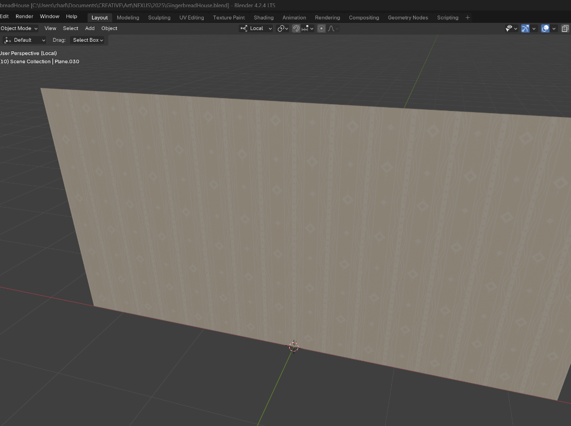The image size is (571, 426).
Task: Toggle X-ray view icon
Action: pyautogui.click(x=565, y=28)
